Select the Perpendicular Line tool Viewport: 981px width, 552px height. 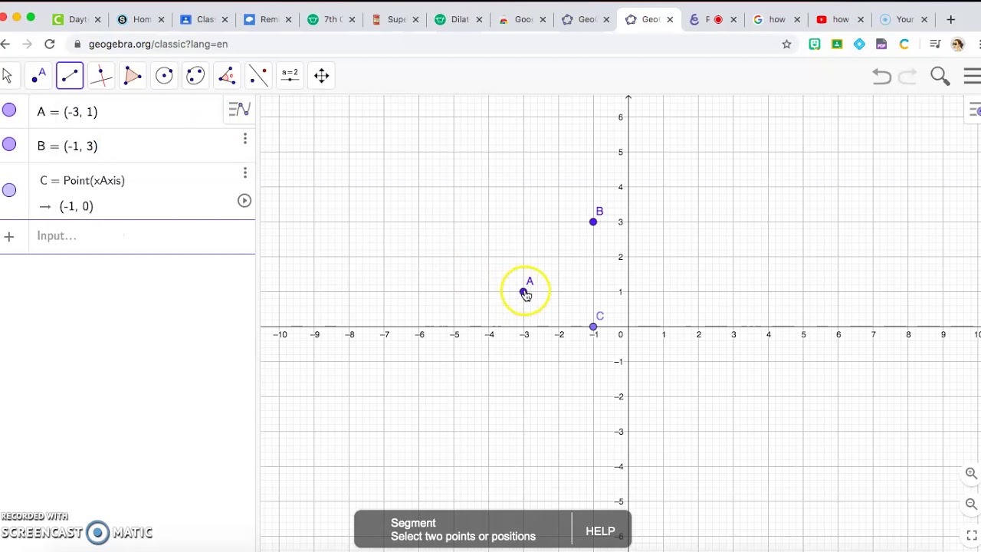click(x=101, y=75)
